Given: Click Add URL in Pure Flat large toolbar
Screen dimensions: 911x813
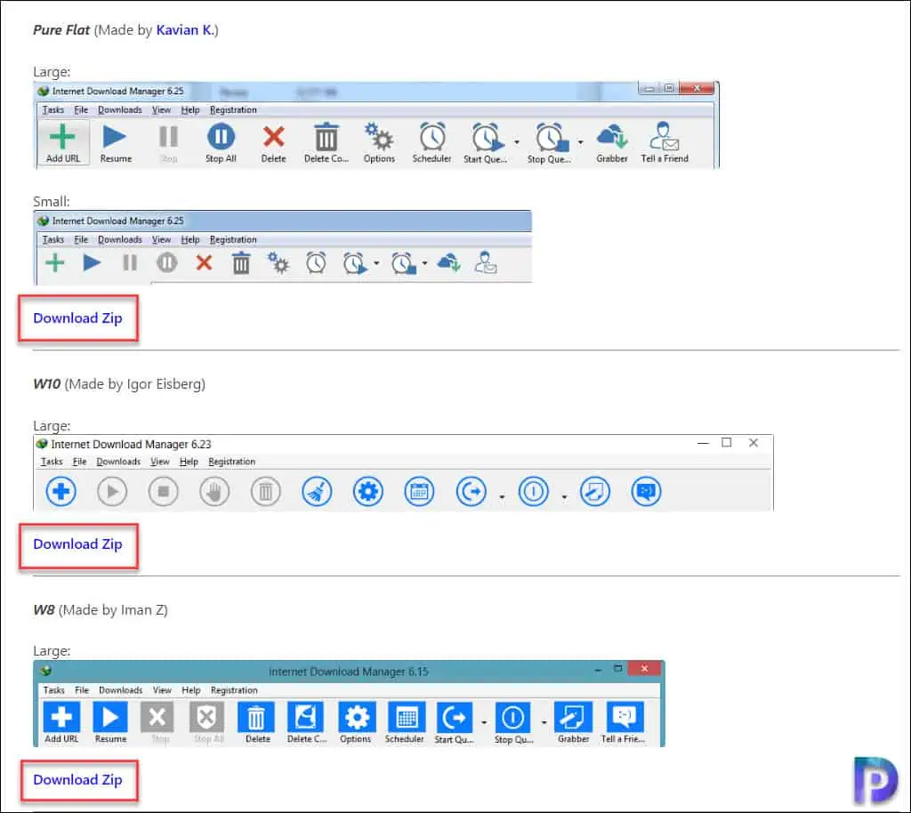Looking at the screenshot, I should pos(63,143).
